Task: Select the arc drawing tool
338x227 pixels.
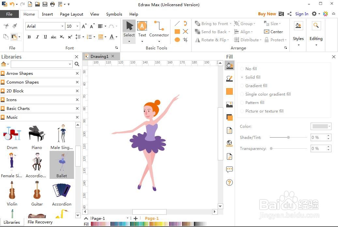Action: tap(185, 23)
